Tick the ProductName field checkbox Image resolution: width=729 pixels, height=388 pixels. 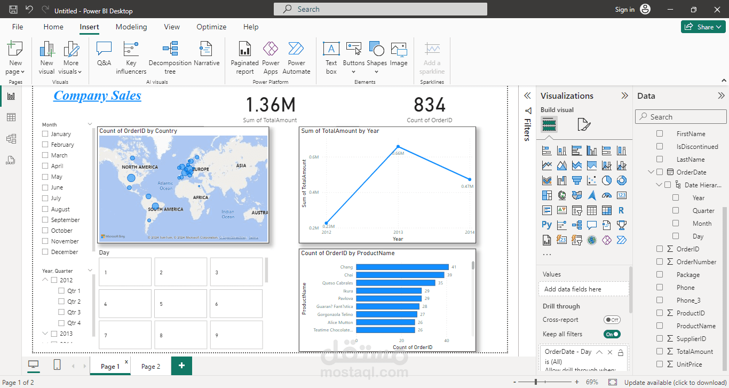point(660,326)
